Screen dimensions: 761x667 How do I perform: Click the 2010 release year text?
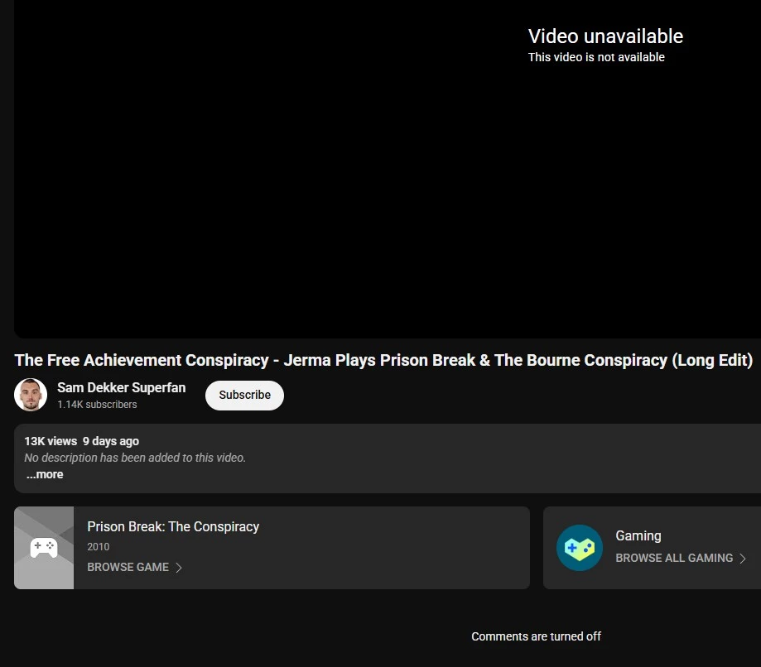click(x=98, y=547)
